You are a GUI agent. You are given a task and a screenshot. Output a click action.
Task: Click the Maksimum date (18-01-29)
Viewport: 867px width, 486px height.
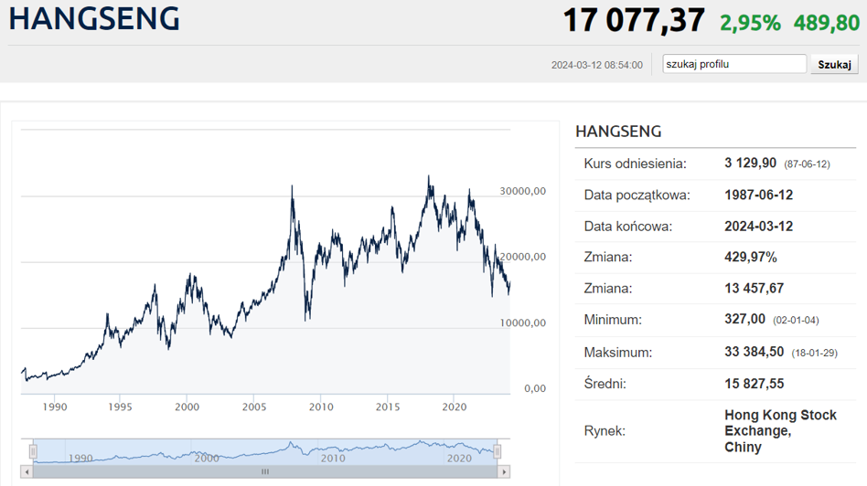pyautogui.click(x=815, y=354)
